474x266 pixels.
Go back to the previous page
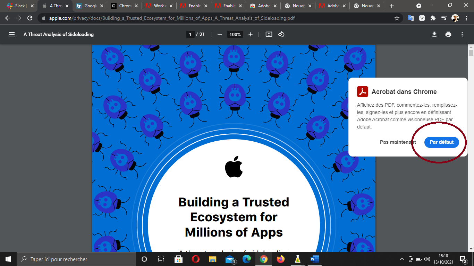(8, 18)
